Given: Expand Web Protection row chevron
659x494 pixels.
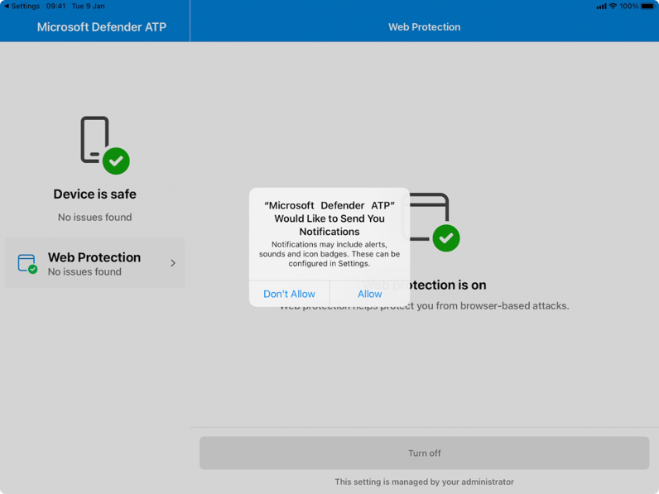Looking at the screenshot, I should tap(173, 263).
